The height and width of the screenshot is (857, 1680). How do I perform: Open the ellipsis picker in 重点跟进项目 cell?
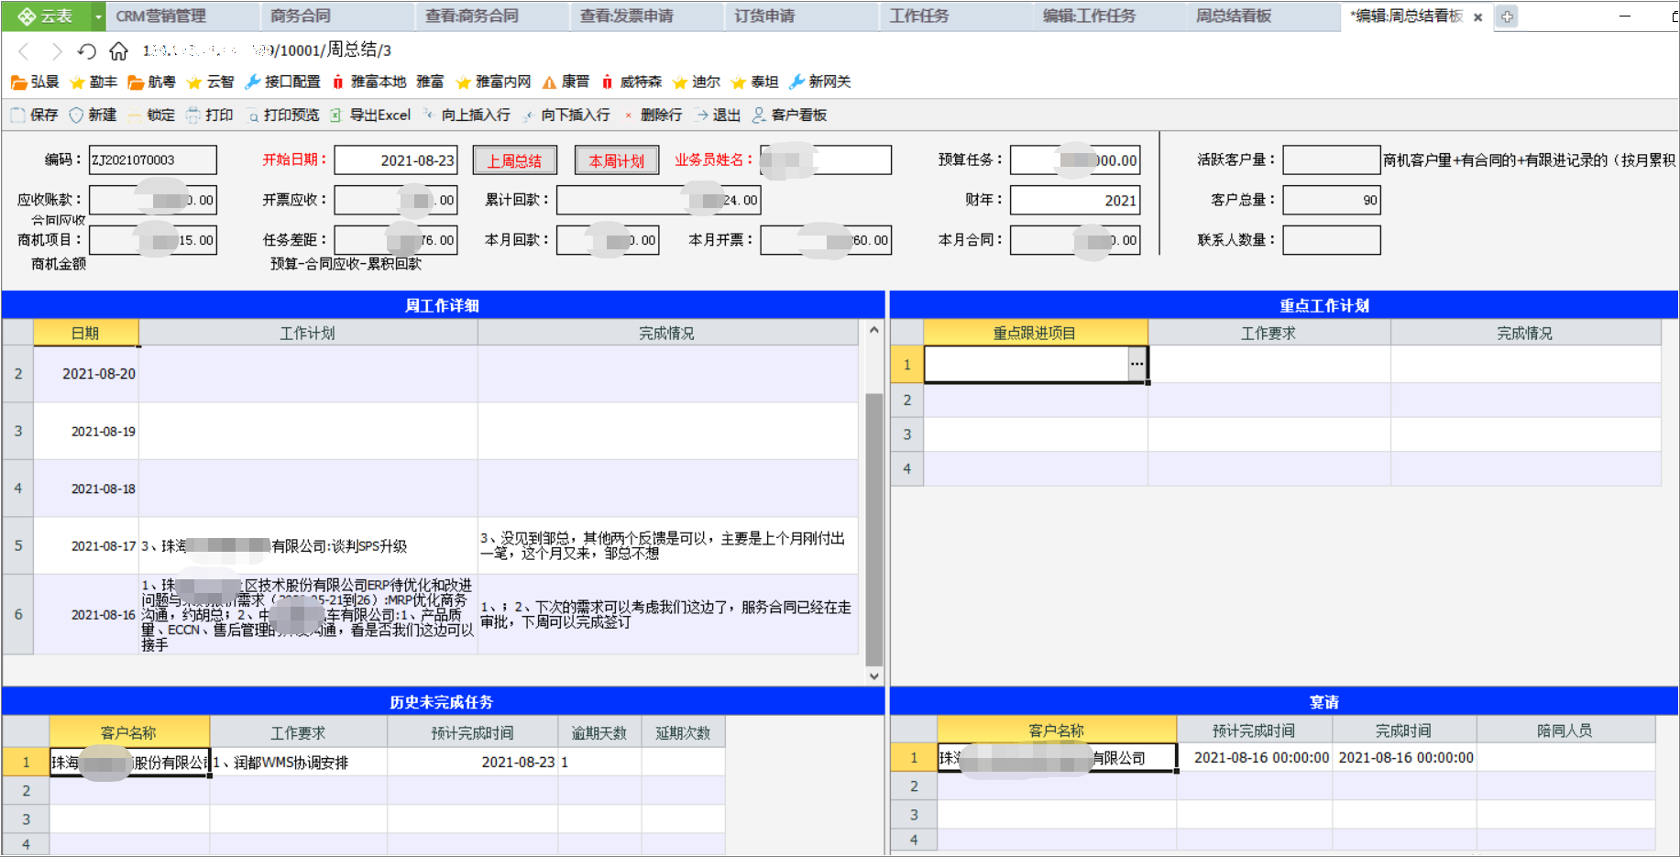pos(1136,364)
